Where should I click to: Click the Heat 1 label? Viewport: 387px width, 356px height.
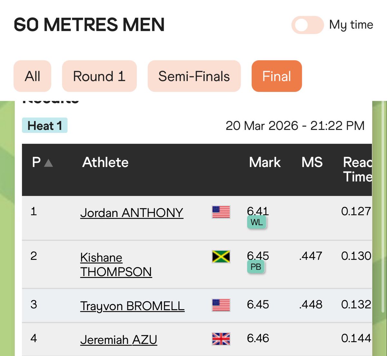click(45, 125)
